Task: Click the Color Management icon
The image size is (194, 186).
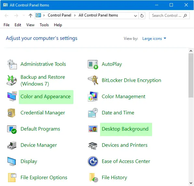Action: click(x=93, y=97)
